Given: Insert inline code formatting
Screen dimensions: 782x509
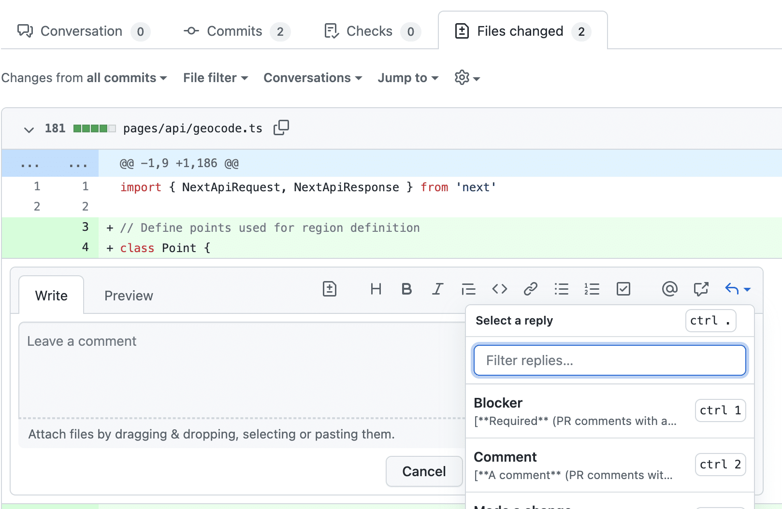Looking at the screenshot, I should 499,289.
